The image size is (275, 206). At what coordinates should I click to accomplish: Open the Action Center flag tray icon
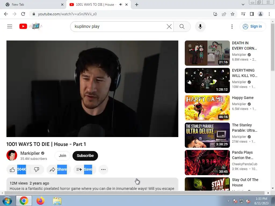click(x=235, y=201)
